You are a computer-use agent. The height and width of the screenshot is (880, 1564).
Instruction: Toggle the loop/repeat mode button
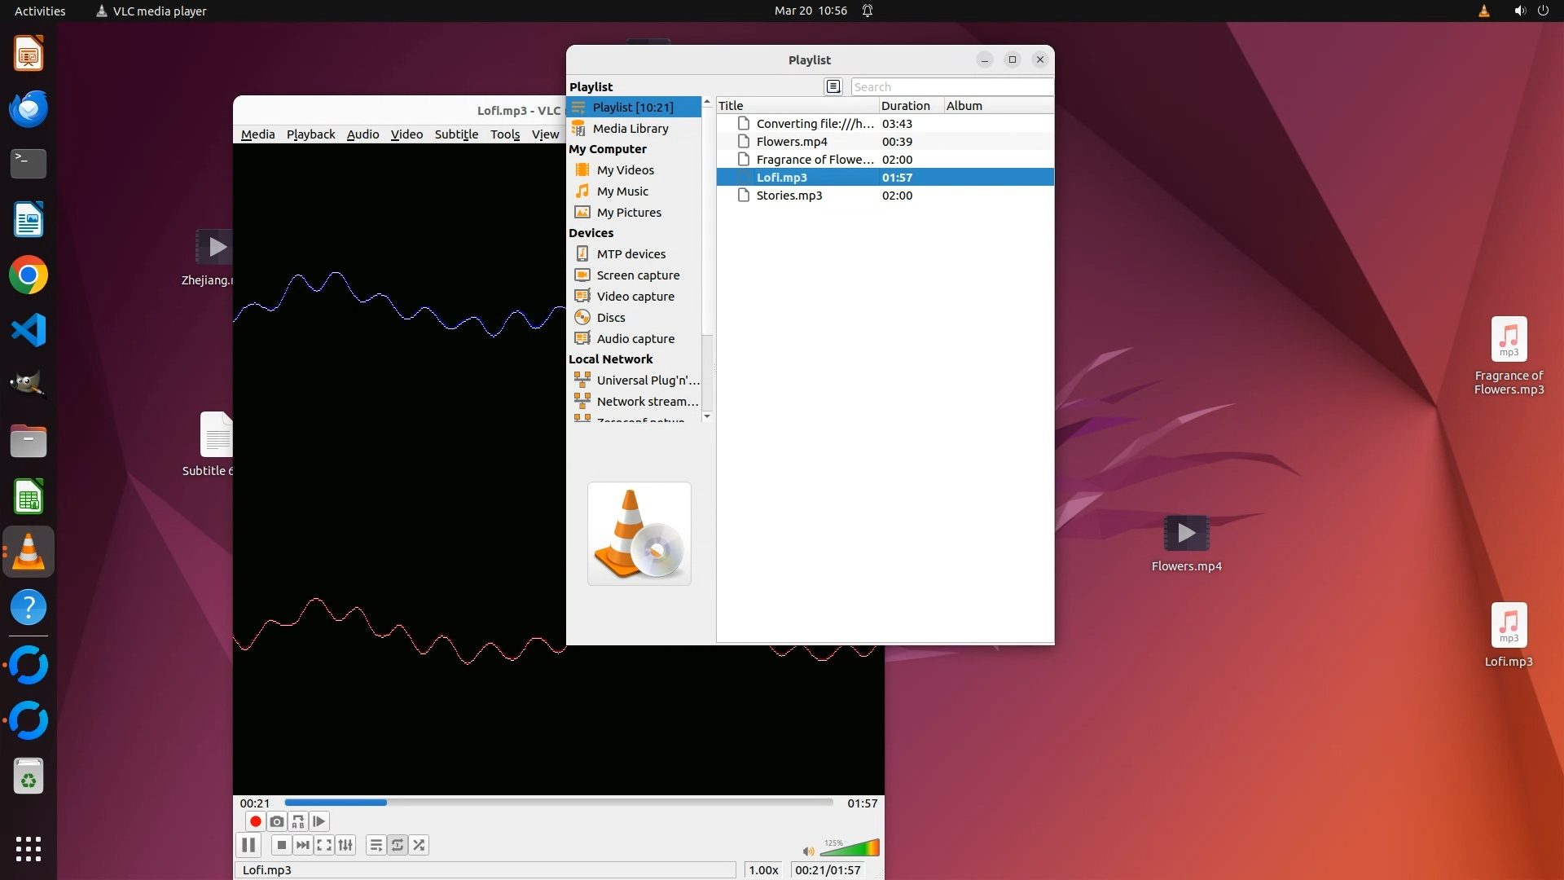[398, 845]
